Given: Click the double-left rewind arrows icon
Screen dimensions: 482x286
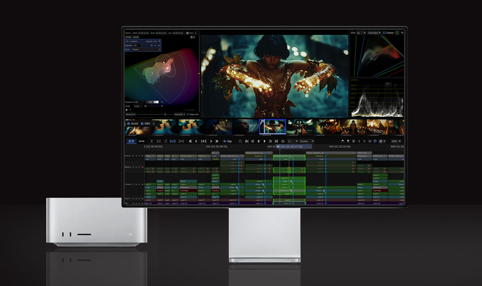Looking at the screenshot, I should click(191, 141).
